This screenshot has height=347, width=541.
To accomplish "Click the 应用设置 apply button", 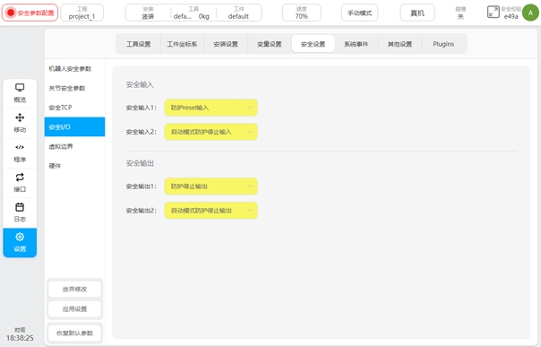I will [x=74, y=309].
